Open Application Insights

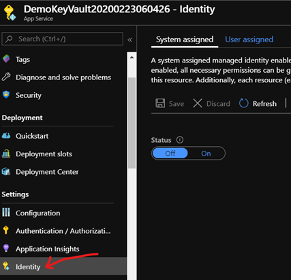click(48, 249)
